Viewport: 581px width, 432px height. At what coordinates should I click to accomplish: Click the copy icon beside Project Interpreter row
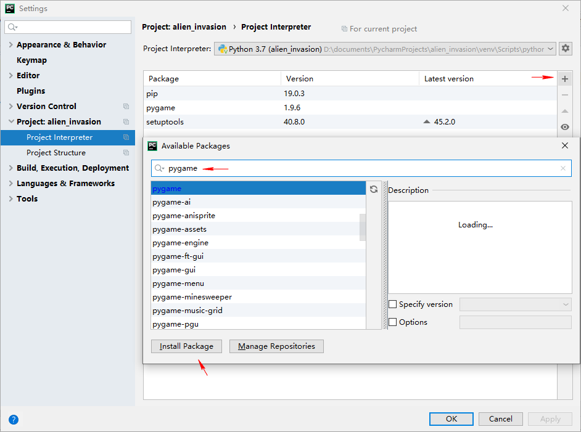(x=126, y=137)
